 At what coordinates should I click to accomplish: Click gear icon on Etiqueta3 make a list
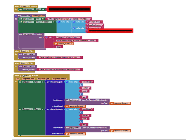coord(67,82)
